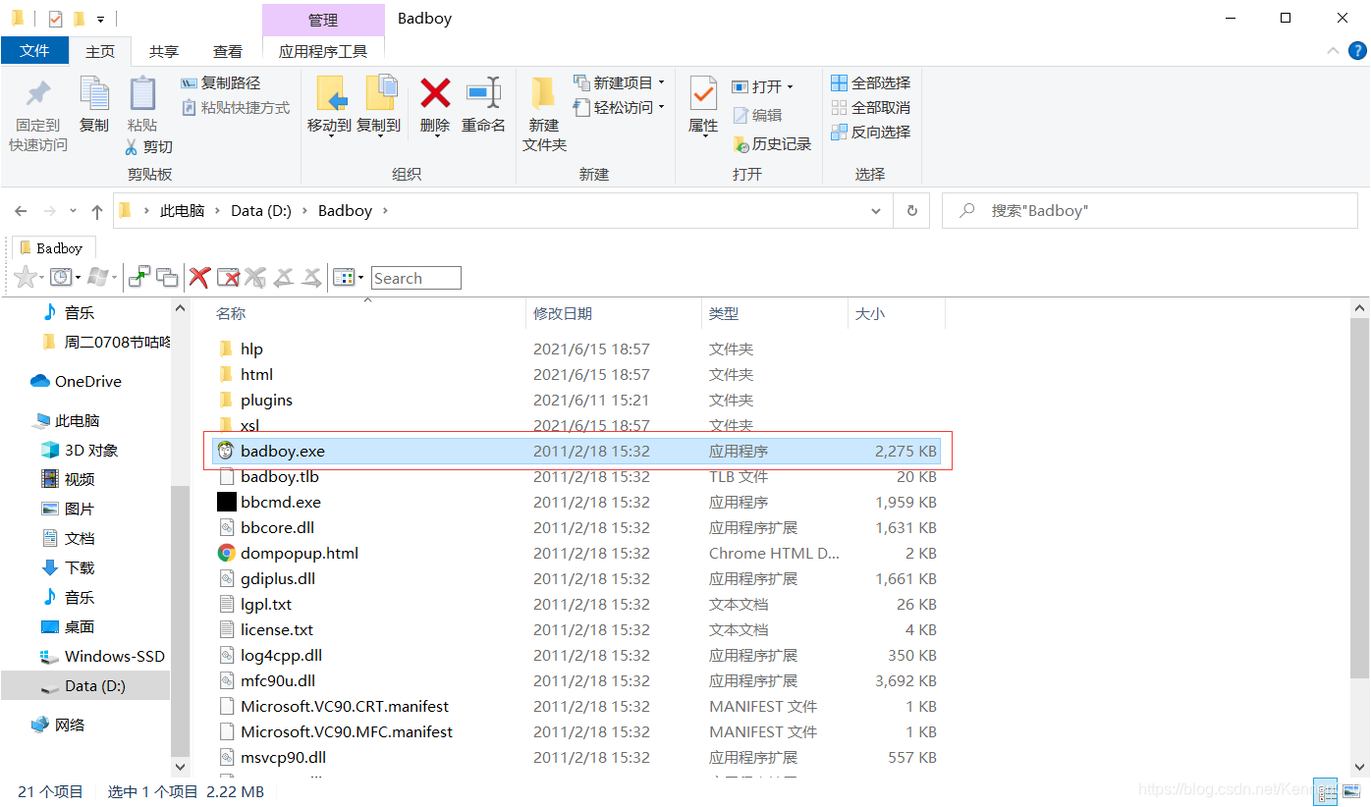Open address bar previous locations dropdown
The image size is (1371, 807).
click(876, 211)
